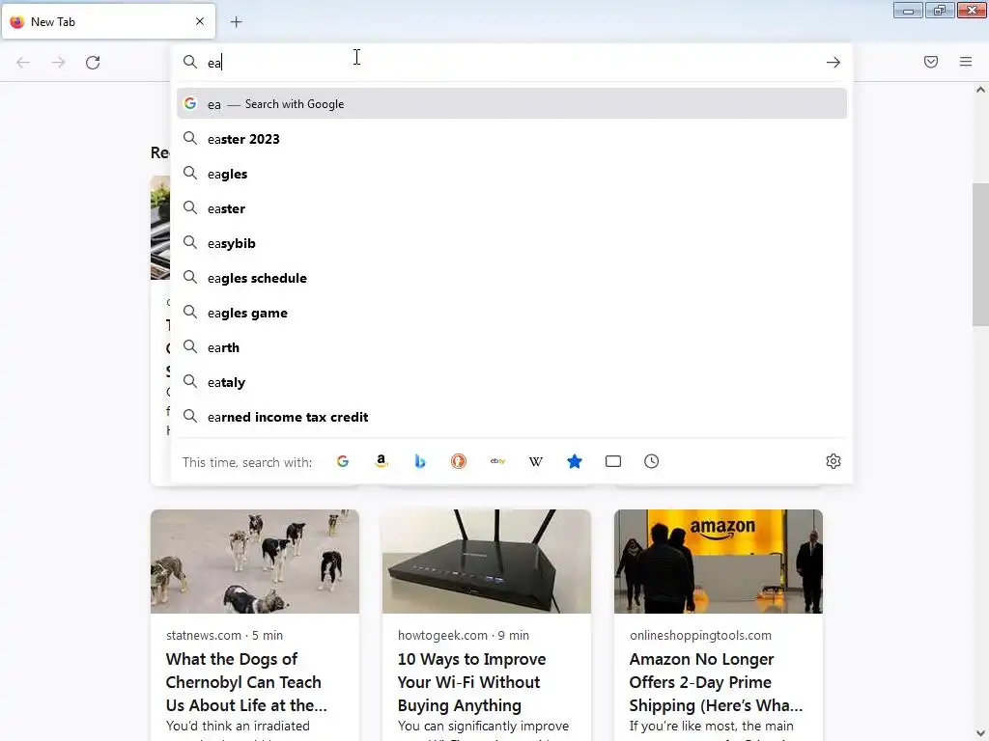Pick the 'eataly' suggestion

pyautogui.click(x=512, y=382)
